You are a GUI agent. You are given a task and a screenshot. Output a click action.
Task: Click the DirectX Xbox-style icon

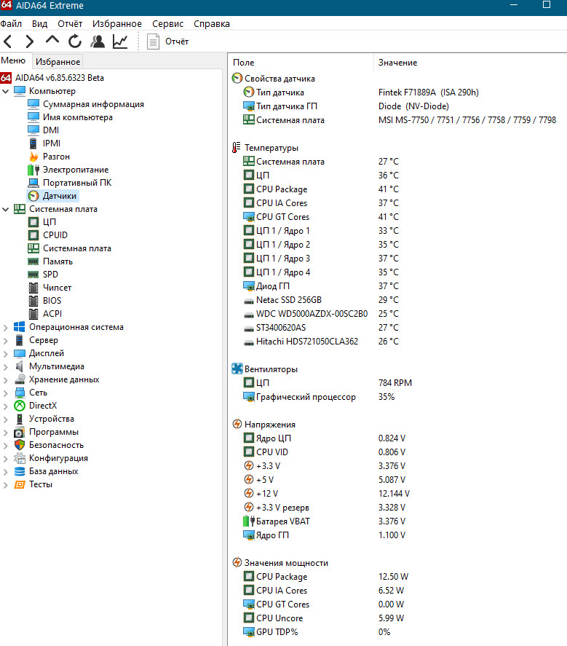point(20,406)
